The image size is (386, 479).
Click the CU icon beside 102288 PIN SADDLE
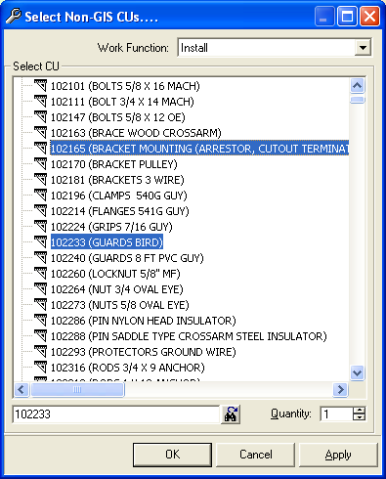[41, 336]
